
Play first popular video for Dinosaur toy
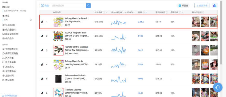point(196,50)
